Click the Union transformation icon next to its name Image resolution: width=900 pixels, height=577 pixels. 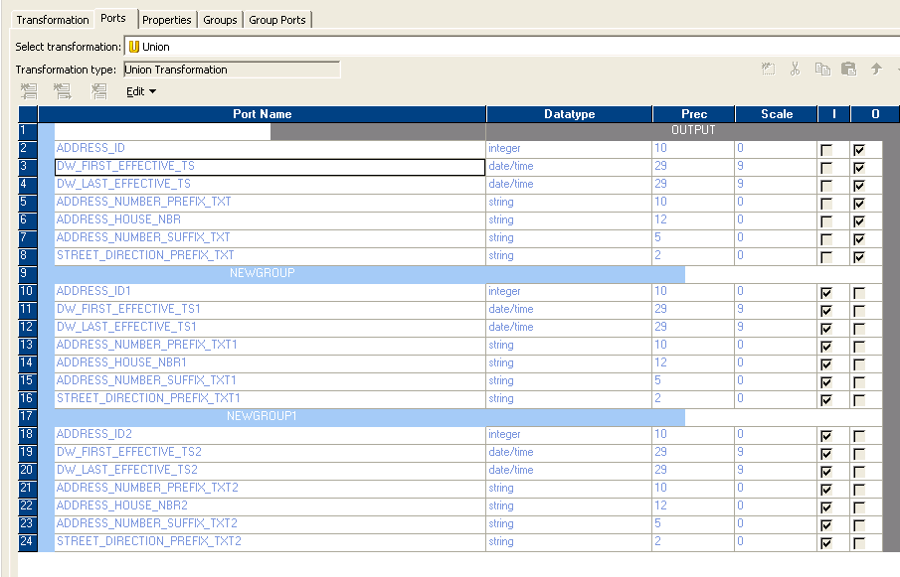coord(135,45)
